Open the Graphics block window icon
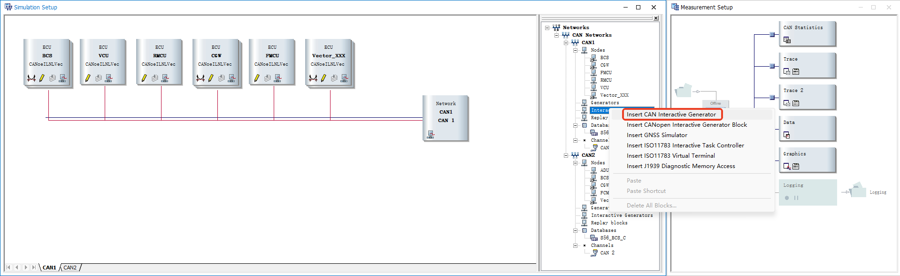Image resolution: width=900 pixels, height=276 pixels. [787, 166]
